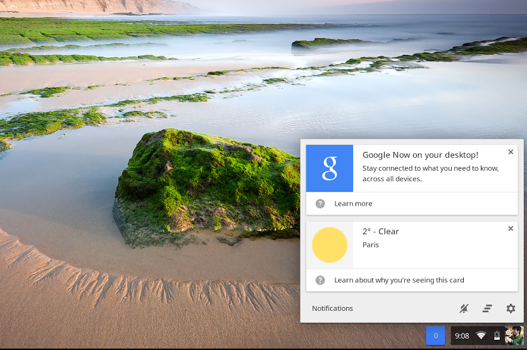Clear all notifications using stacked-lines icon
Image resolution: width=527 pixels, height=350 pixels.
(487, 309)
